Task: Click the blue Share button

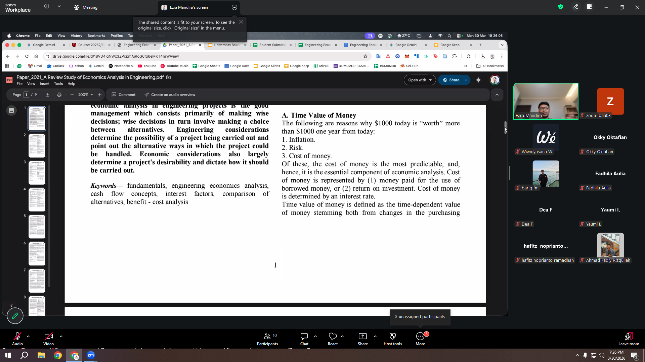Action: [x=450, y=80]
